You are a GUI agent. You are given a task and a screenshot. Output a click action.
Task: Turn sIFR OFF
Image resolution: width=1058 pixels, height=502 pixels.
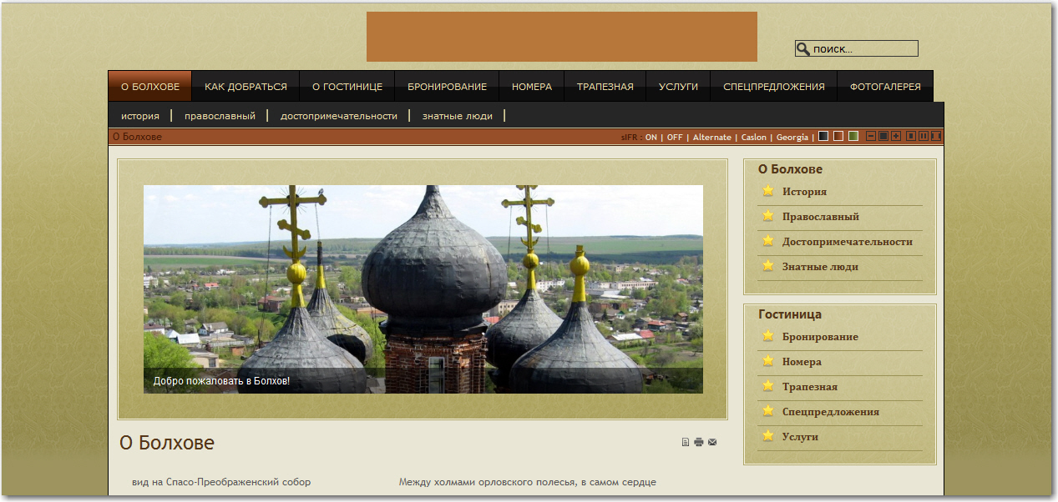[x=674, y=138]
